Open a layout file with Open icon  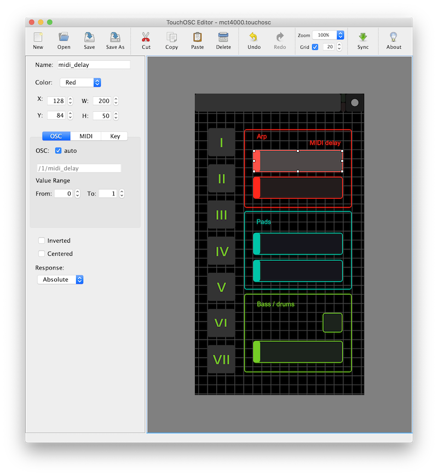point(64,37)
